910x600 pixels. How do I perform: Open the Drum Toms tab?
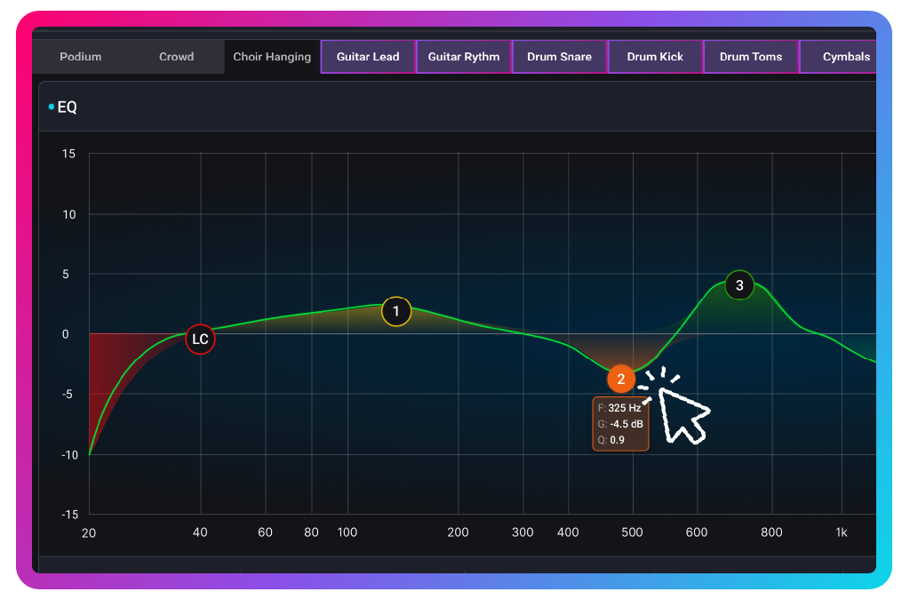click(750, 56)
